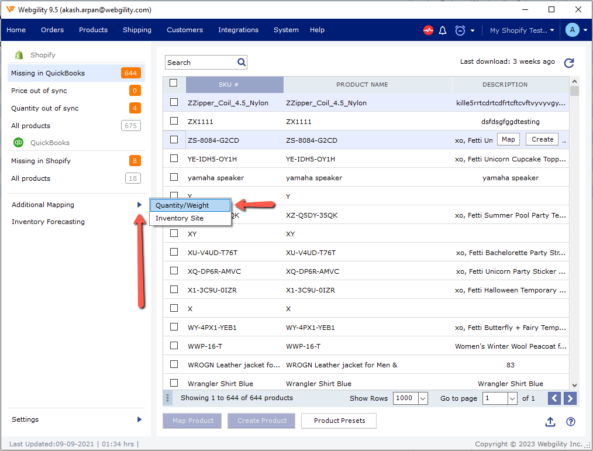The image size is (593, 451).
Task: Refresh the product download
Action: click(569, 63)
